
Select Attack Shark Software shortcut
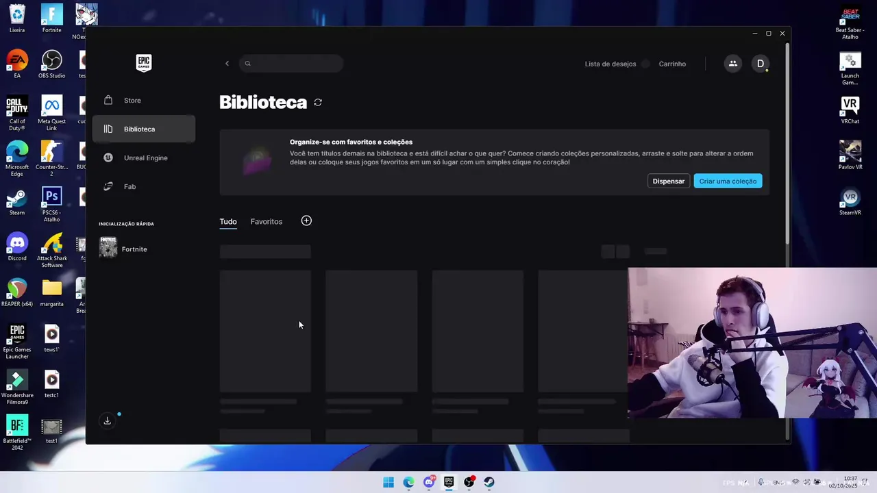click(x=51, y=251)
